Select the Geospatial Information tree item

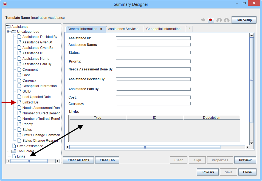point(40,86)
